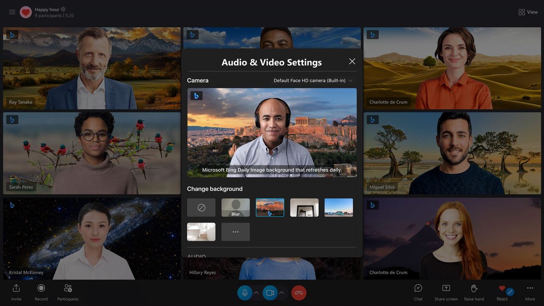
Task: Select the no background option
Action: point(201,207)
